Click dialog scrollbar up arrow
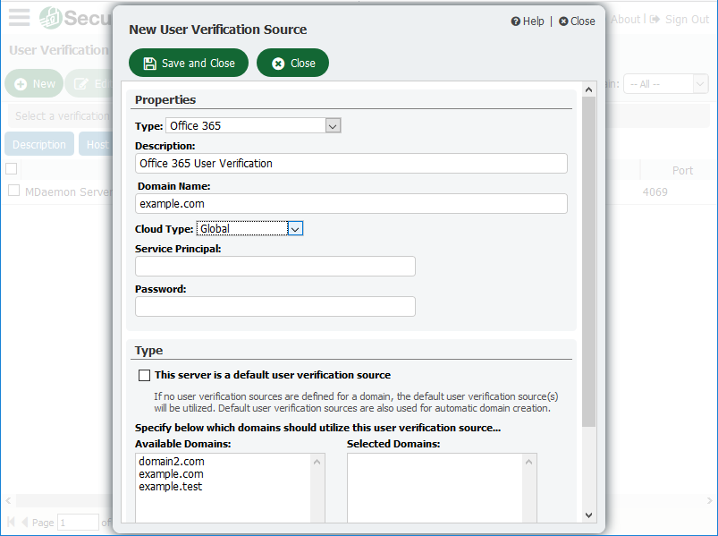The image size is (718, 536). pyautogui.click(x=589, y=89)
